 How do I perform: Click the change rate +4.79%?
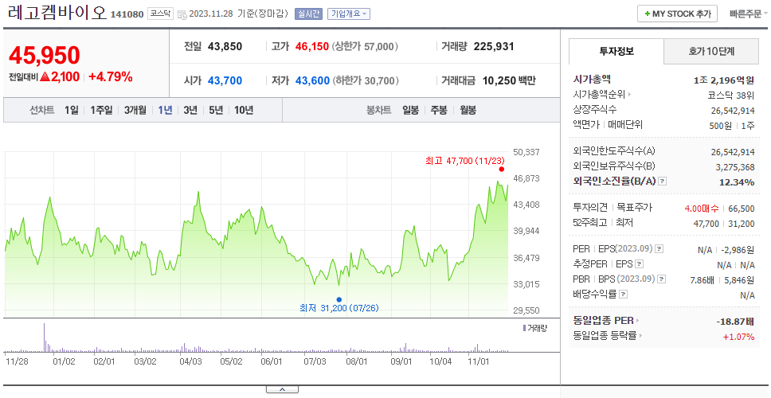coord(111,76)
